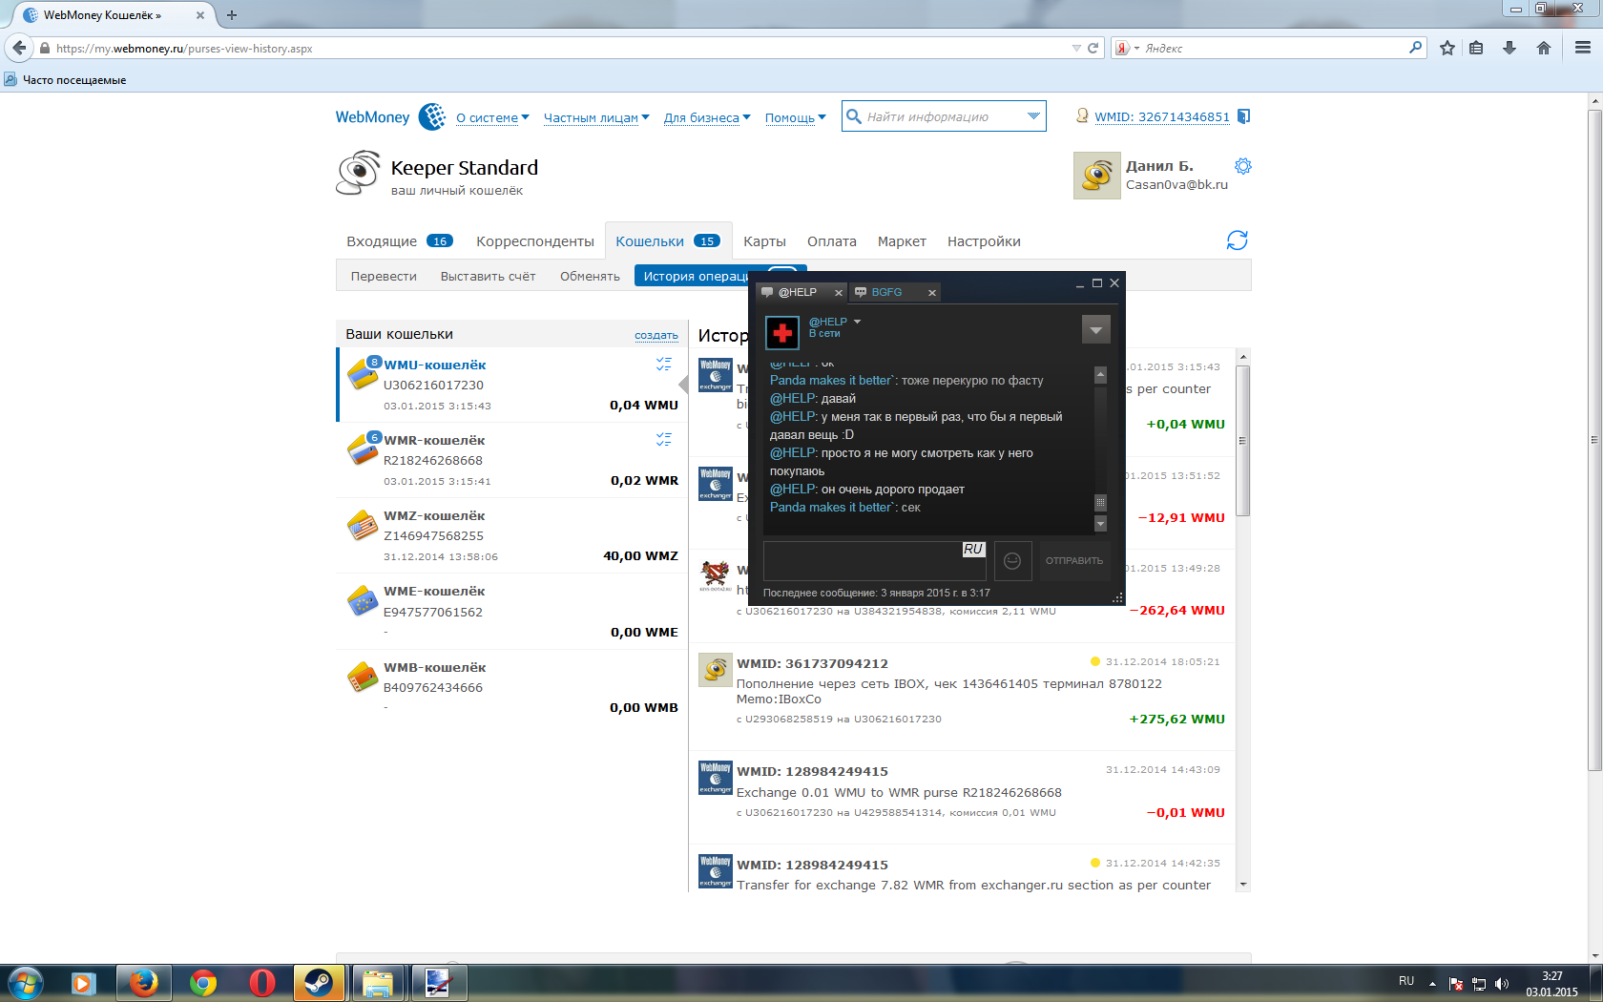
Task: Switch to the Корреспонденты tab
Action: click(535, 241)
